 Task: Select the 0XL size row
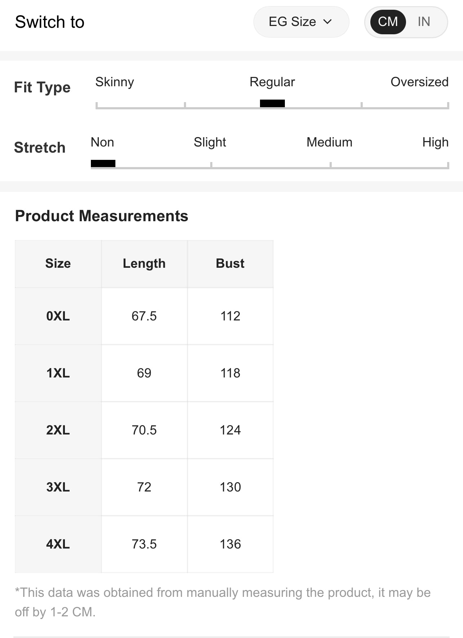point(58,316)
